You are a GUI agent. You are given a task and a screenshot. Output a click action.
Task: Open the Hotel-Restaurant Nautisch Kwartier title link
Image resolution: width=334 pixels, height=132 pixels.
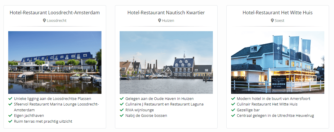[x=166, y=13]
